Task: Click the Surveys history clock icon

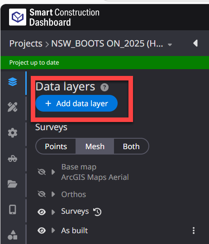Action: (97, 212)
